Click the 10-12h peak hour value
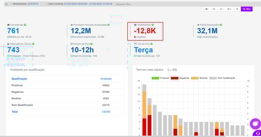The height and width of the screenshot is (137, 261). coord(82,50)
